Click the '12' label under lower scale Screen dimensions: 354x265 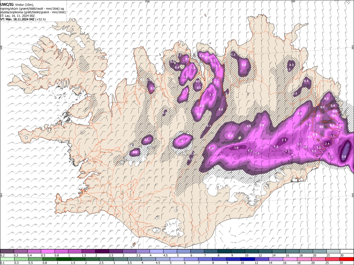pos(256,263)
